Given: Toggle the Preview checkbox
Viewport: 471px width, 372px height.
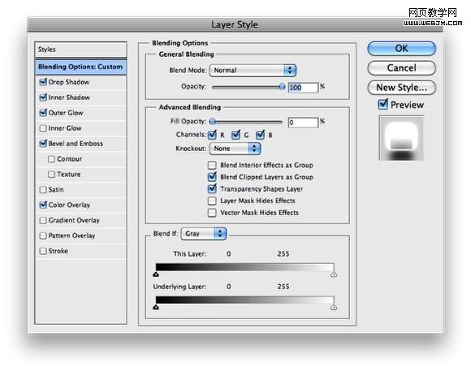Looking at the screenshot, I should (383, 104).
